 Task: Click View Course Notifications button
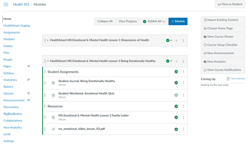pos(223,70)
